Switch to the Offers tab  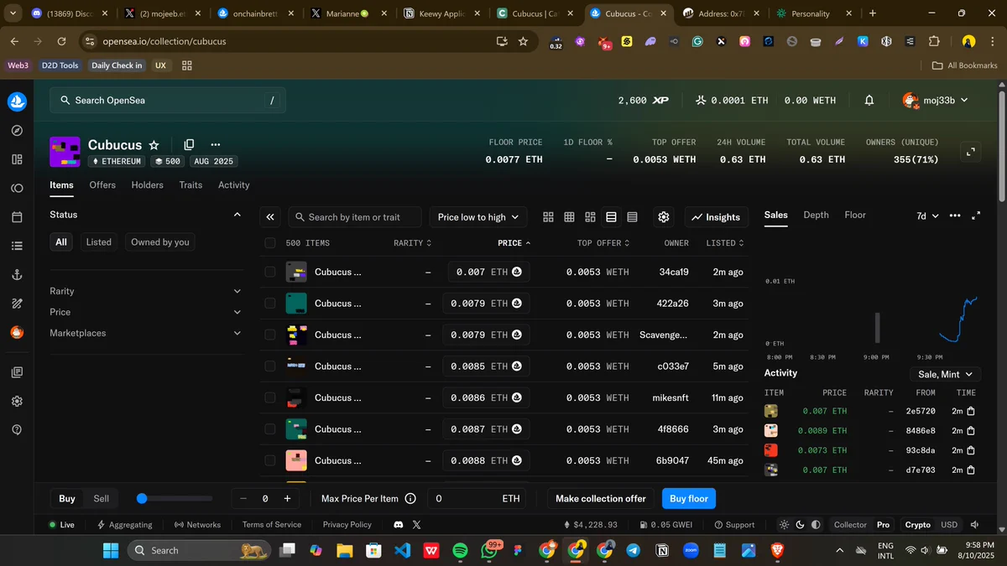coord(102,184)
